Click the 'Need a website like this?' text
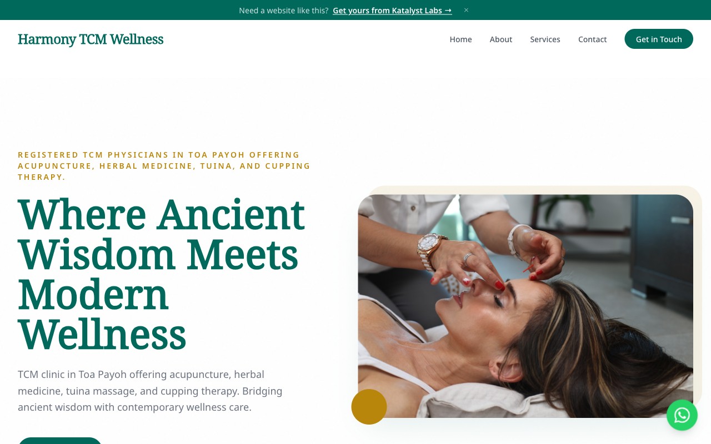711x444 pixels. [x=283, y=10]
